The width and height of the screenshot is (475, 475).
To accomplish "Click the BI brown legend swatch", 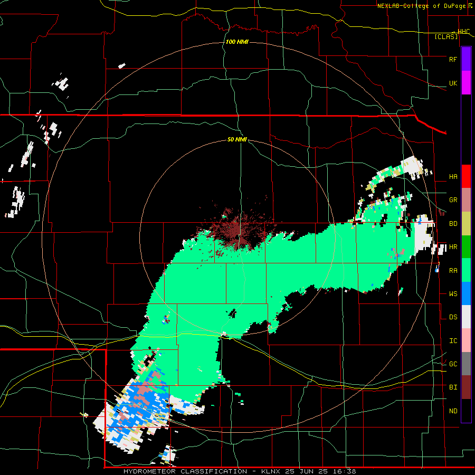I will [x=466, y=387].
